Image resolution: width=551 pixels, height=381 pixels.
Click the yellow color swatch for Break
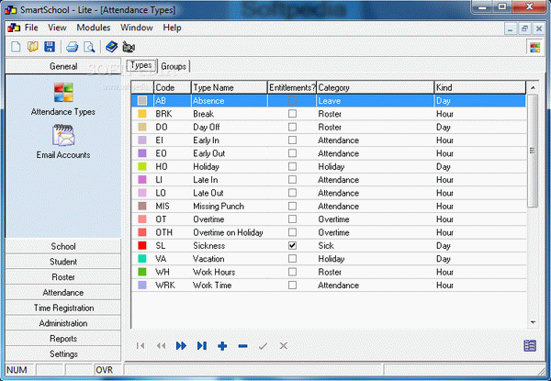142,114
